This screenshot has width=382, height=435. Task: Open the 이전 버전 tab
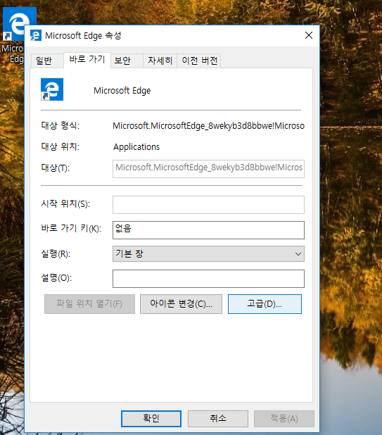(x=199, y=61)
